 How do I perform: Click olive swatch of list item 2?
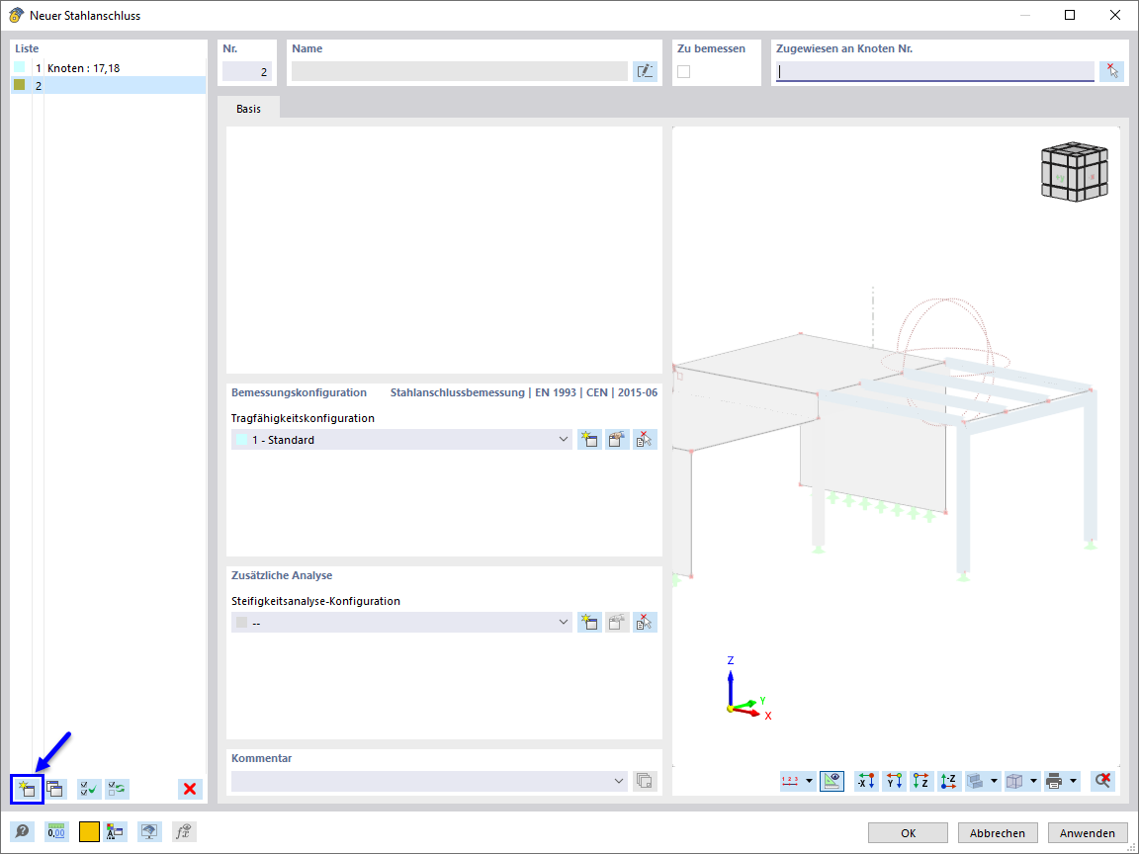[x=20, y=85]
